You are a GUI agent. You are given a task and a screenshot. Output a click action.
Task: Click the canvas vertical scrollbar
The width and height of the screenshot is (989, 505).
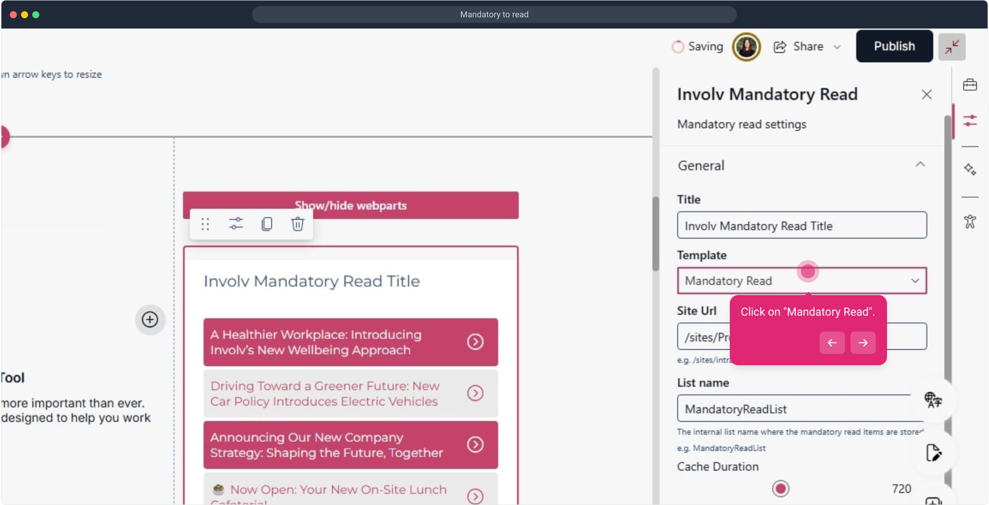655,234
